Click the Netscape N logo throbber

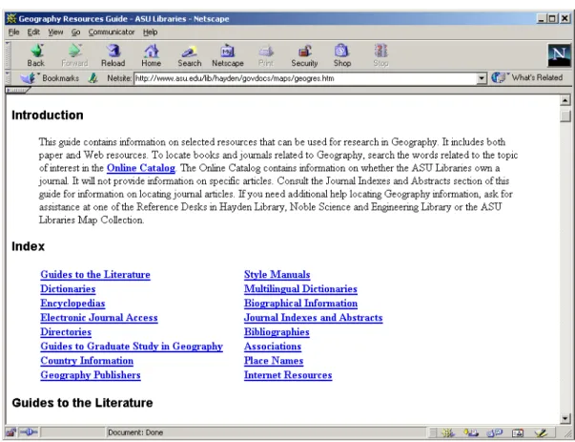(559, 55)
